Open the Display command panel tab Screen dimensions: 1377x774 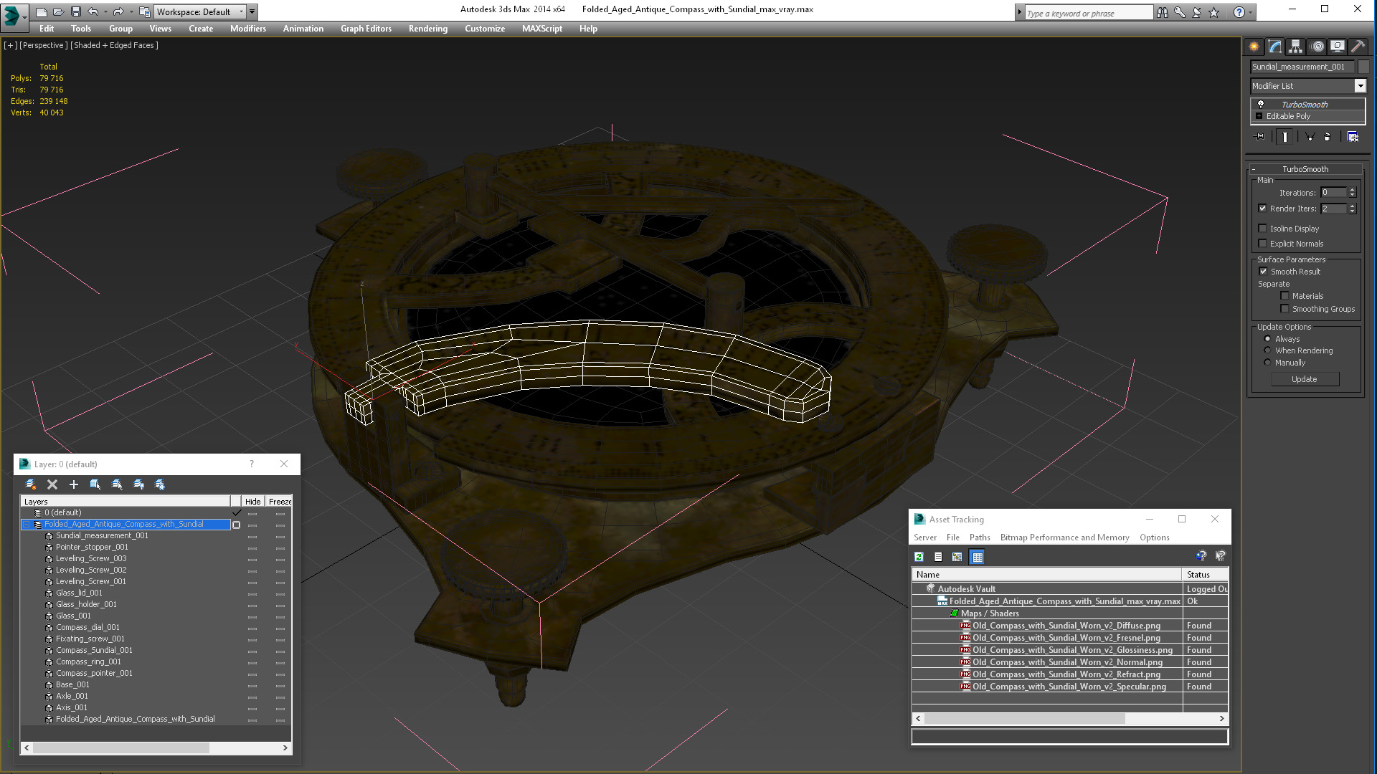click(1338, 47)
